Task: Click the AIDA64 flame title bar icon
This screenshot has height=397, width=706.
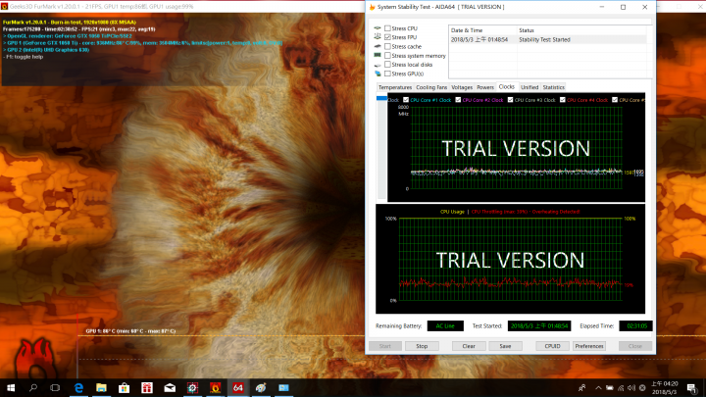Action: 372,7
